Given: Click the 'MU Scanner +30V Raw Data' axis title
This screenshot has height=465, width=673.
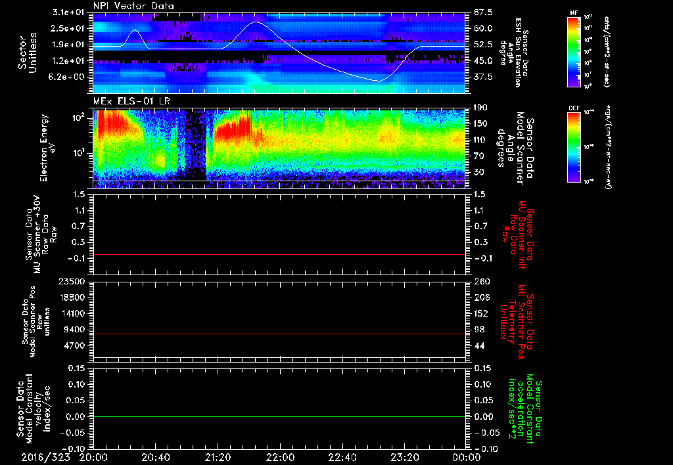Looking at the screenshot, I should point(41,234).
